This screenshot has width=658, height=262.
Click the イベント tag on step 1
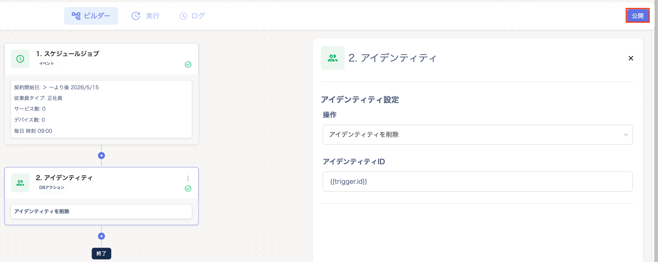[x=47, y=63]
